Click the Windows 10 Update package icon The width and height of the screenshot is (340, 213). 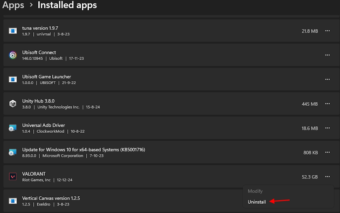[x=13, y=152]
